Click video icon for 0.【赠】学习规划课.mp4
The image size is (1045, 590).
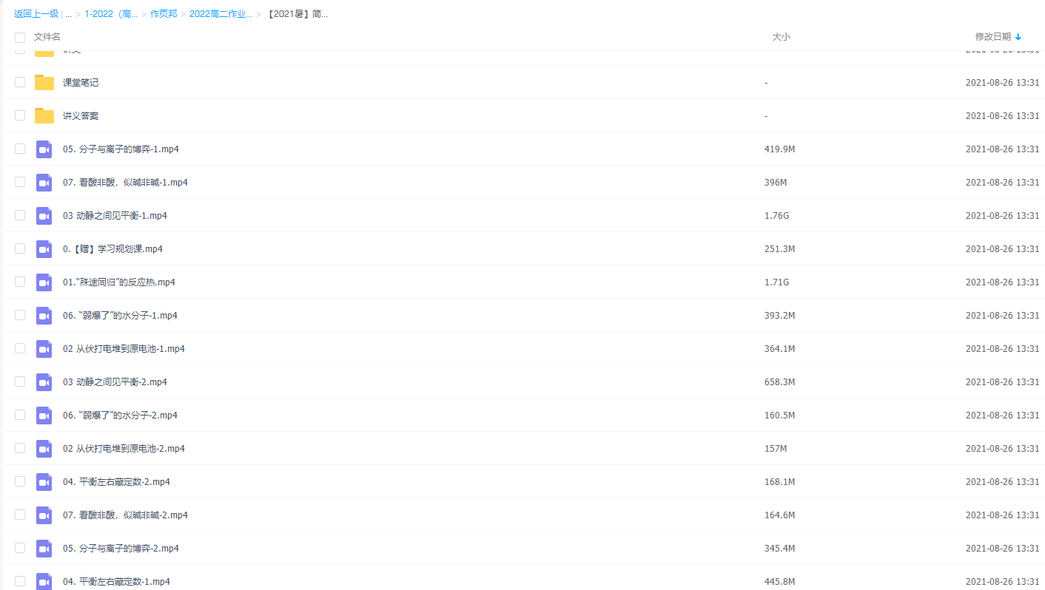pyautogui.click(x=44, y=249)
